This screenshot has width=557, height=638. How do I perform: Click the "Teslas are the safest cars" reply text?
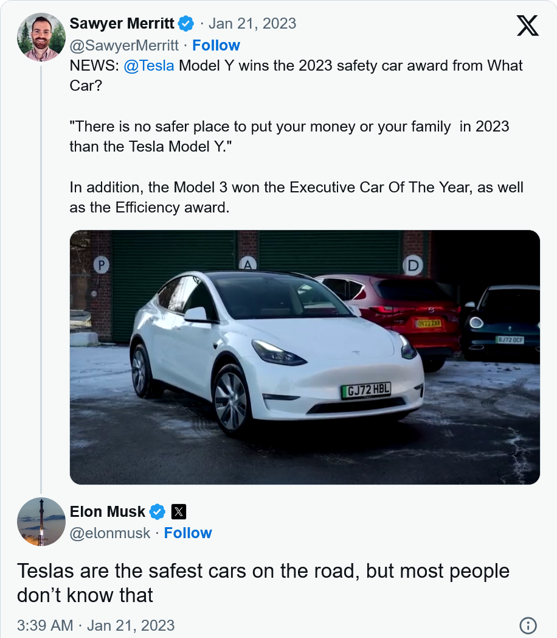pos(263,583)
